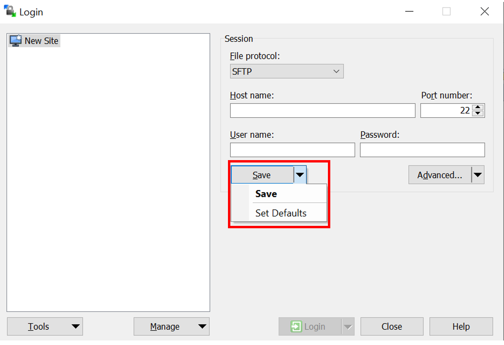Click the WinSCP lock icon in title bar
This screenshot has height=345, width=504.
10,11
